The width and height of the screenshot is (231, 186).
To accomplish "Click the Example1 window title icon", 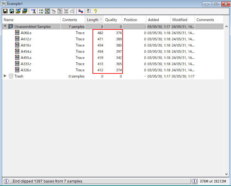I will coord(4,4).
